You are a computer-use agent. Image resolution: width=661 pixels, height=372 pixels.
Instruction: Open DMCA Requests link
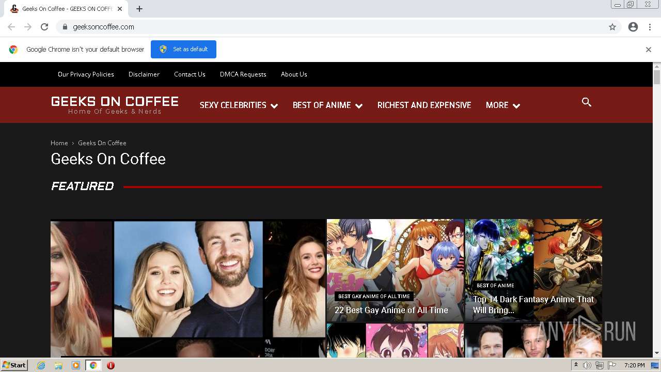pos(243,74)
